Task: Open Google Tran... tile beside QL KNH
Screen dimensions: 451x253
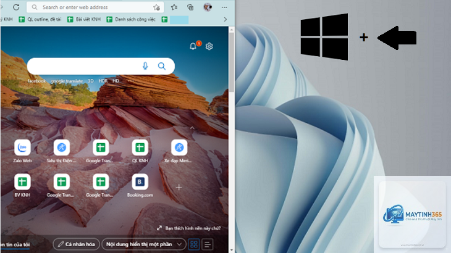Action: tap(100, 151)
